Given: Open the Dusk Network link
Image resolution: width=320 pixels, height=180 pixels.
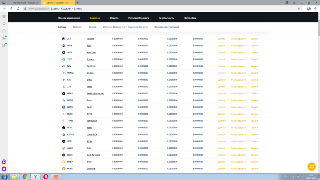Looking at the screenshot, I should point(93,155).
